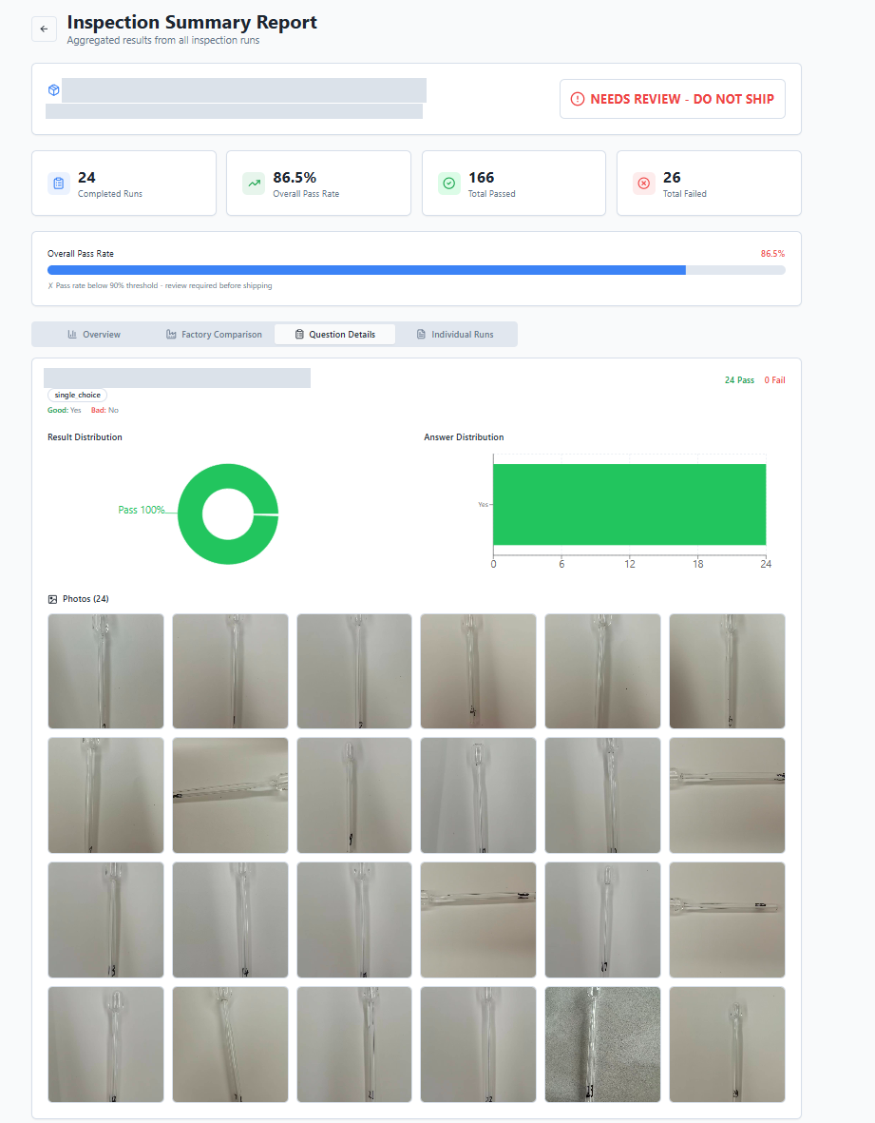
Task: Open the first photo in the first row
Action: [x=105, y=671]
